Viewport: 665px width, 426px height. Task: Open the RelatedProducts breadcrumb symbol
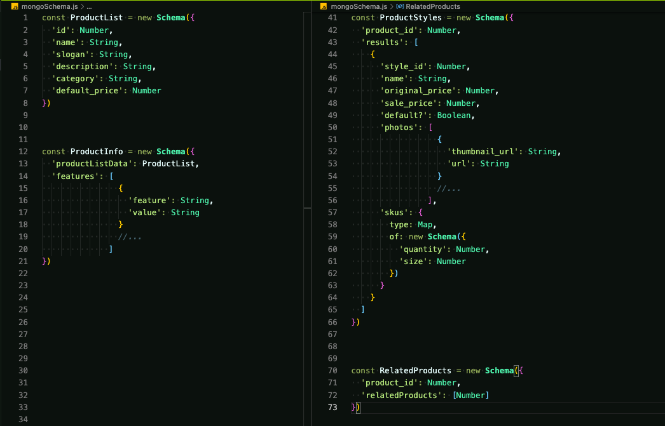[432, 6]
